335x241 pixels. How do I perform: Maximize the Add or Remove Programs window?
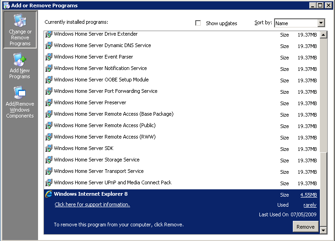pos(320,5)
